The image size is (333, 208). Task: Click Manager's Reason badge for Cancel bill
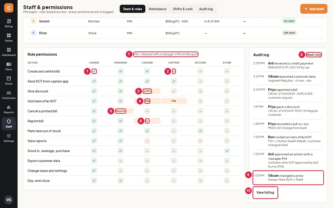point(120,111)
